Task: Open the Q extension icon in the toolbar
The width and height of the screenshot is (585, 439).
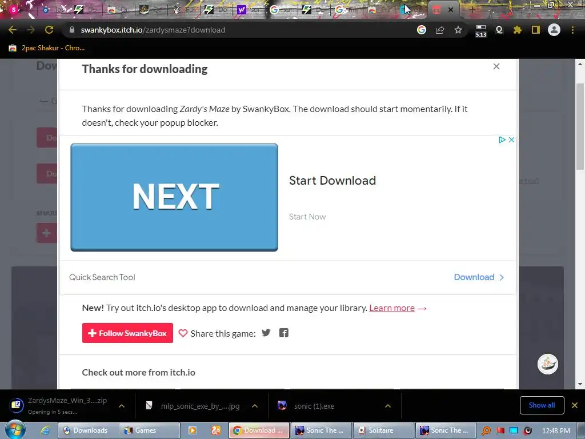Action: click(x=499, y=30)
